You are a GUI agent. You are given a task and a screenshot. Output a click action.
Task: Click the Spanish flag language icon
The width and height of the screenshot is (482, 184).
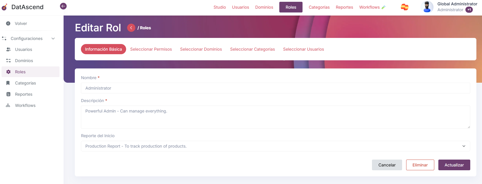click(x=404, y=7)
